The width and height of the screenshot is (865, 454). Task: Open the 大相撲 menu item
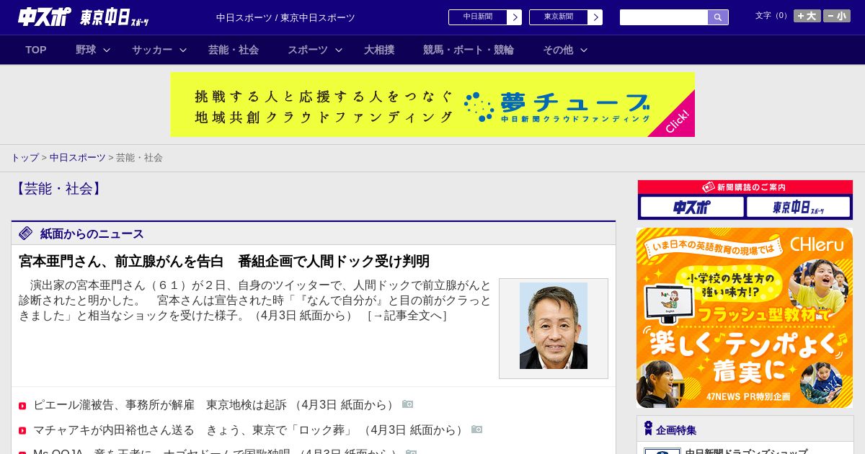click(379, 50)
